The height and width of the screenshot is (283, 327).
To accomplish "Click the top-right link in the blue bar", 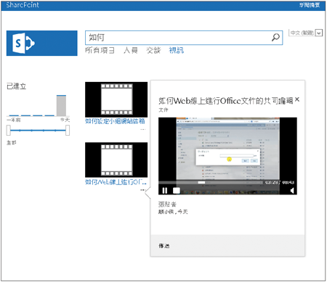I will (310, 5).
